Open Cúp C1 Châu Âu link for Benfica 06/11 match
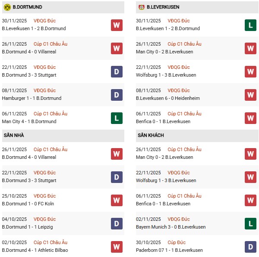The width and height of the screenshot is (259, 257). (x=184, y=114)
